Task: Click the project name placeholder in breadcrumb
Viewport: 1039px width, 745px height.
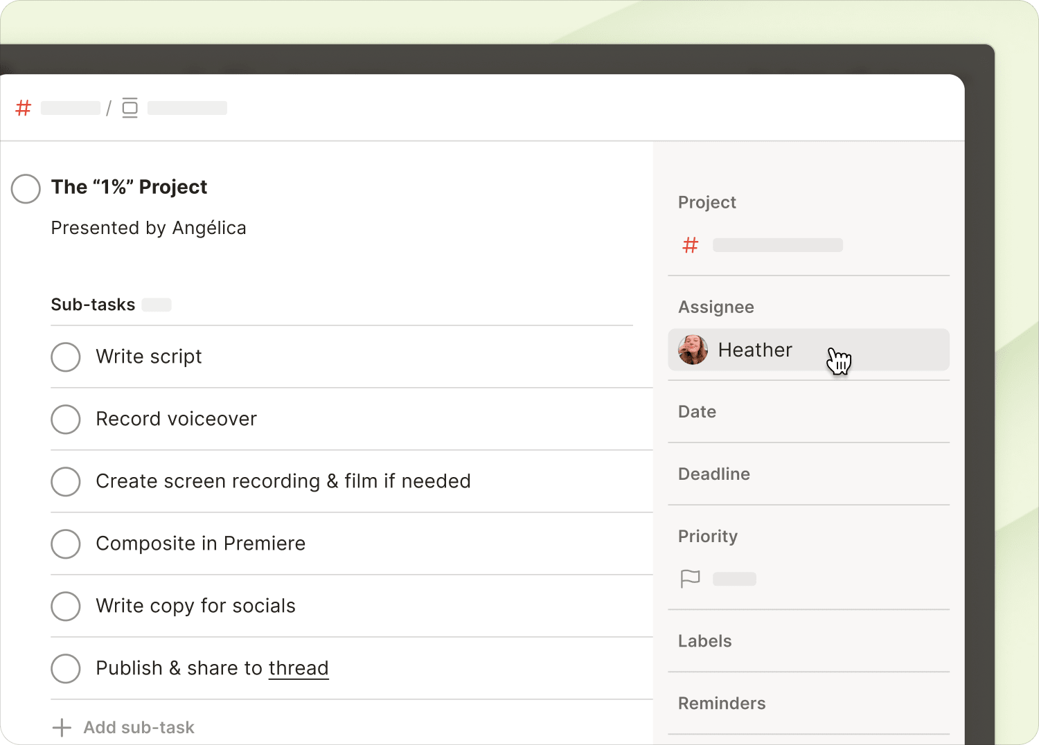Action: 71,108
